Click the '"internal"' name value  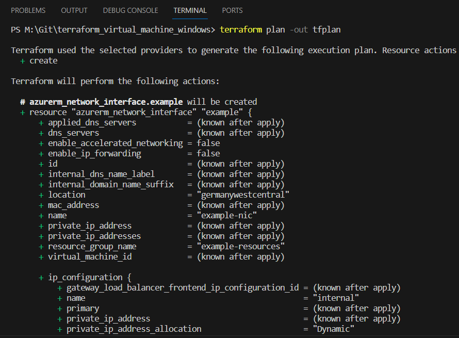coord(336,298)
